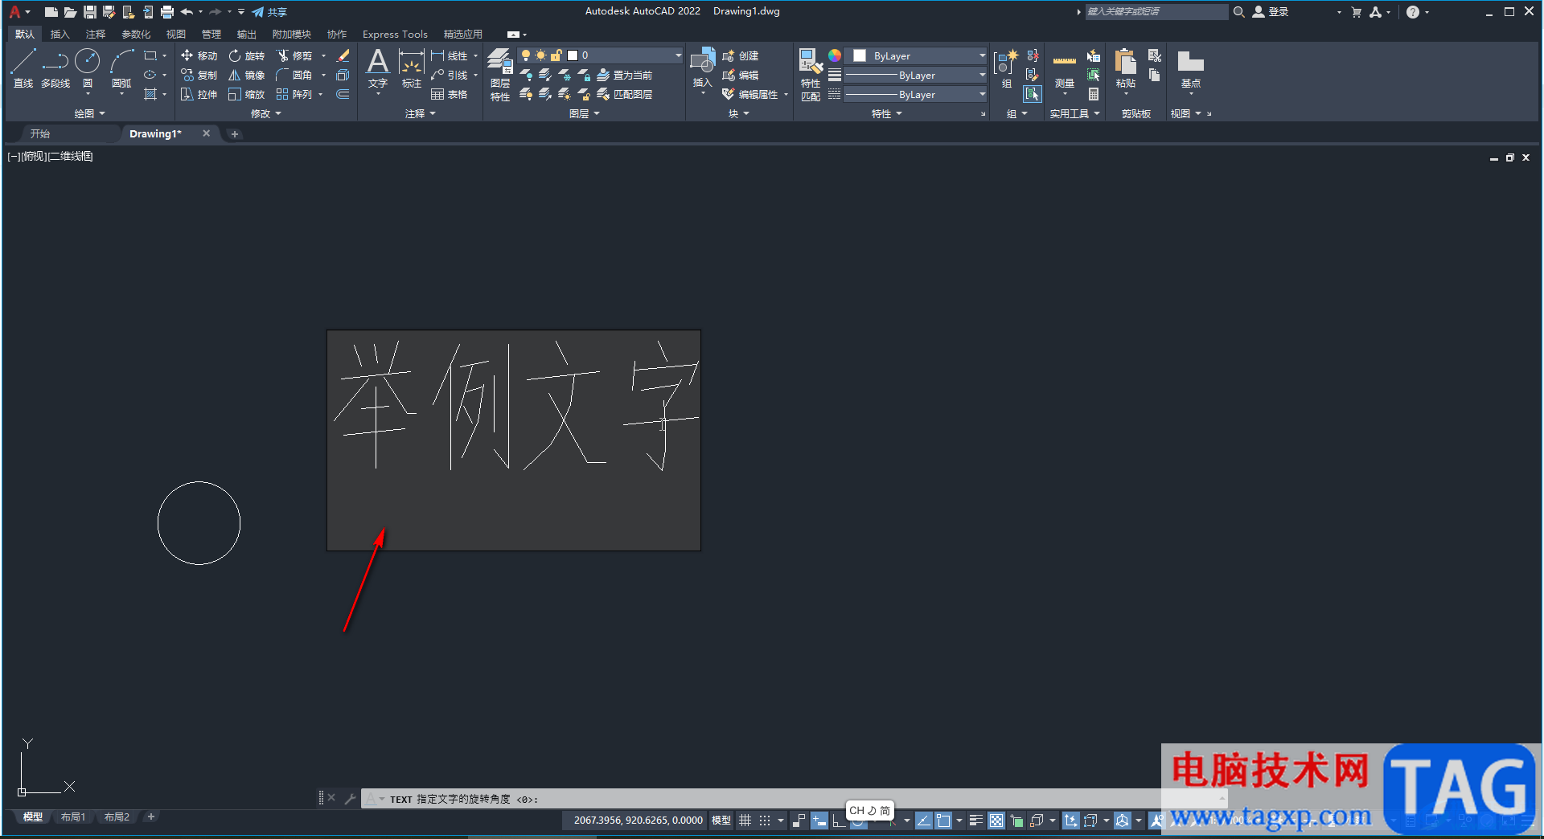Select the Polyline (多段线) tool
The width and height of the screenshot is (1544, 839).
click(x=55, y=68)
